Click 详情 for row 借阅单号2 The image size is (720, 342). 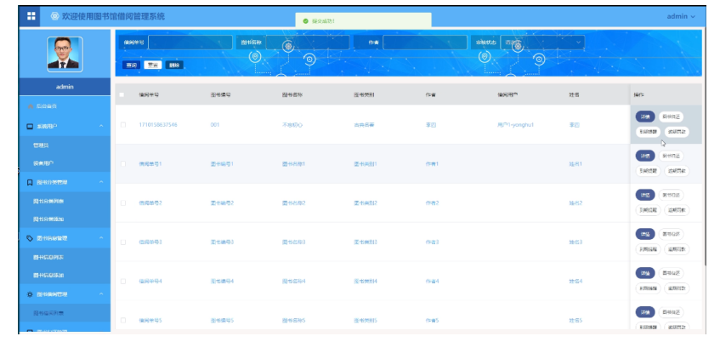645,195
